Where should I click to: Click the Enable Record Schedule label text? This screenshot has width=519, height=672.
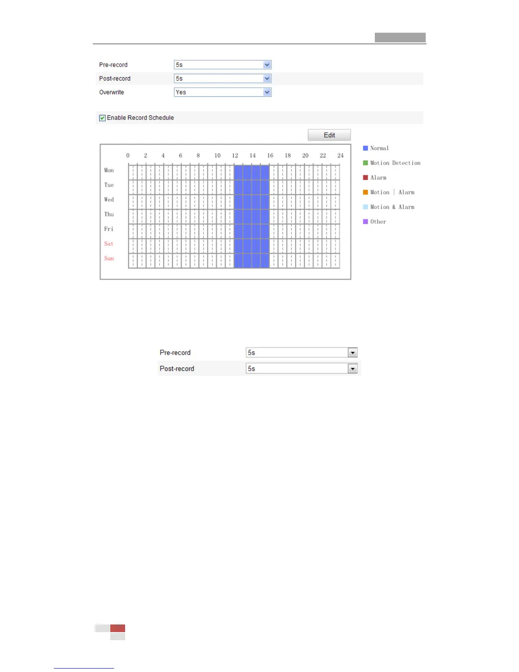click(140, 118)
